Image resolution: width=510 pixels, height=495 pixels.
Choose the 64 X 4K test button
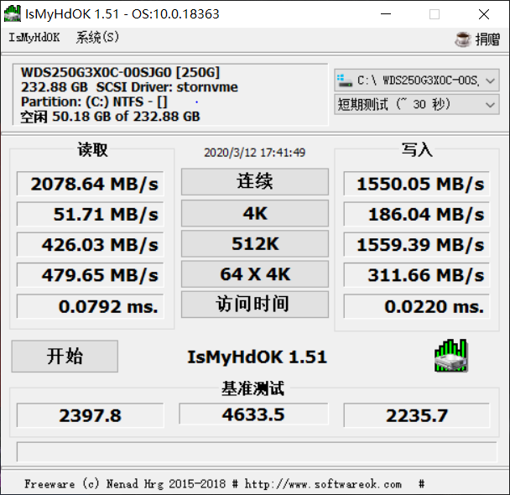tap(254, 274)
